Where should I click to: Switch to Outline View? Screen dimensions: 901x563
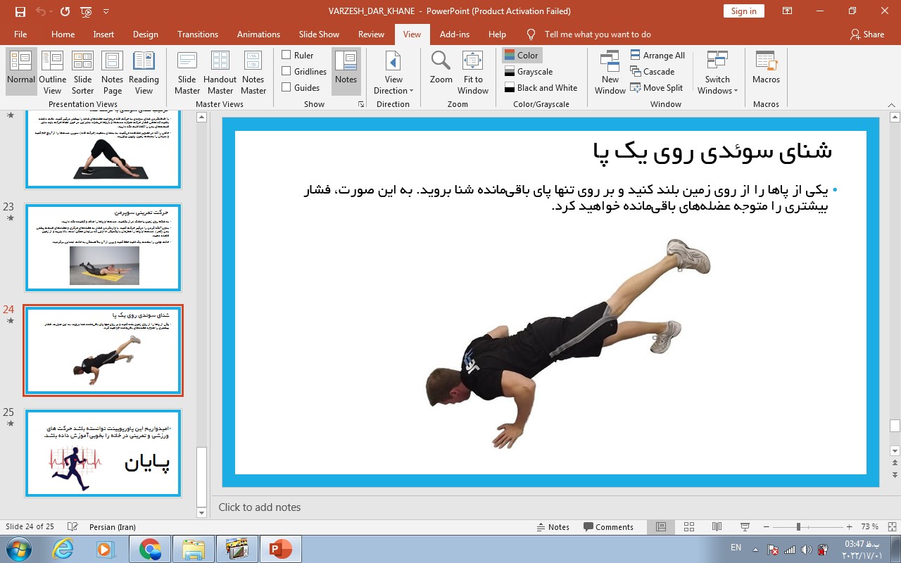pyautogui.click(x=53, y=72)
